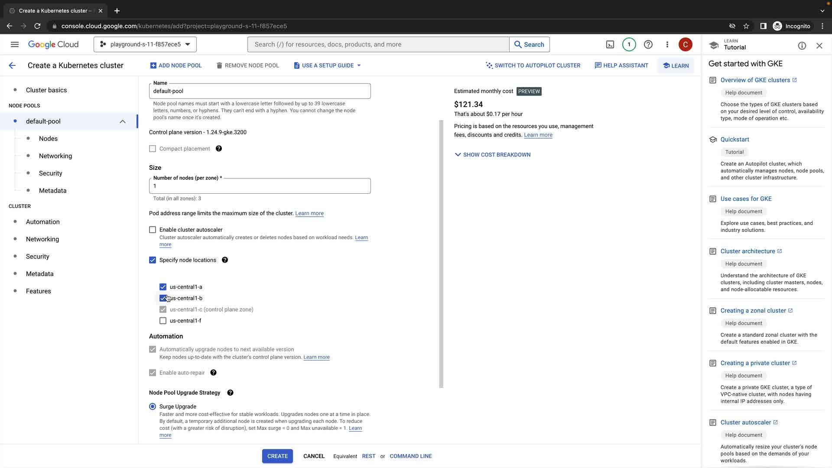The image size is (832, 468).
Task: Show help for Compact placement
Action: pyautogui.click(x=219, y=149)
